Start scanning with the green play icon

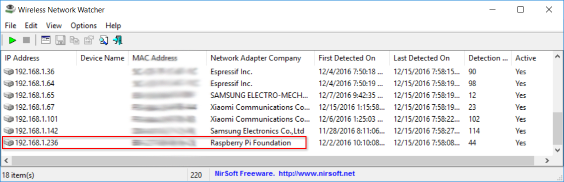click(13, 40)
